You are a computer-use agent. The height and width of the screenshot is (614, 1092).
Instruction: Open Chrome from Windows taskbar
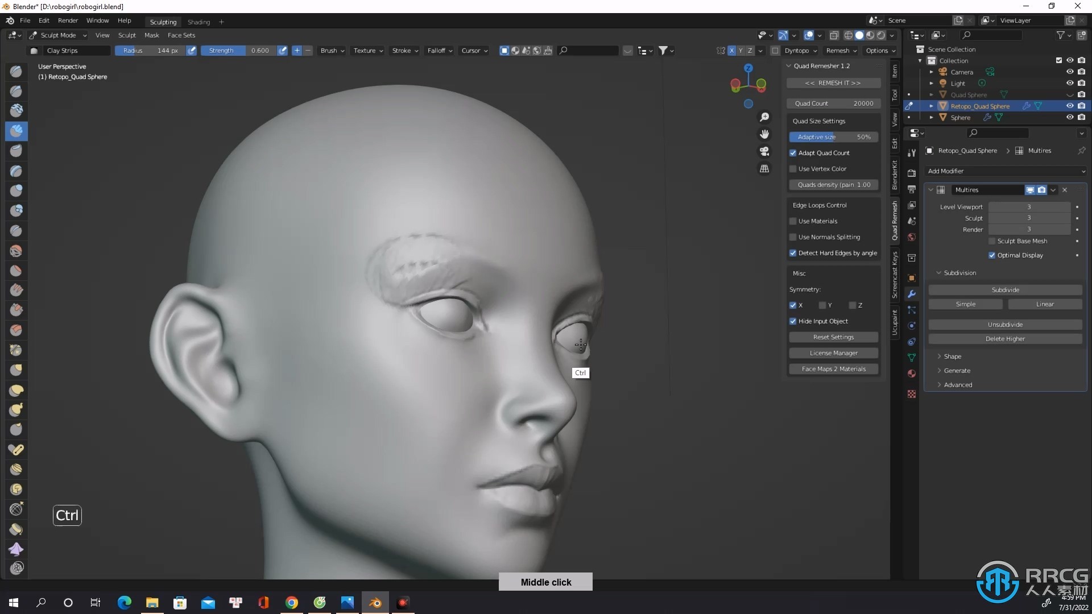292,603
